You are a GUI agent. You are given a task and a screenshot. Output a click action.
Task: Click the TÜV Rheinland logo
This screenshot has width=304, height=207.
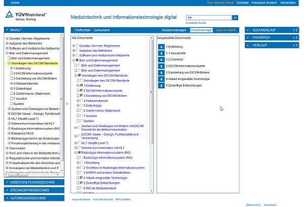coord(26,16)
